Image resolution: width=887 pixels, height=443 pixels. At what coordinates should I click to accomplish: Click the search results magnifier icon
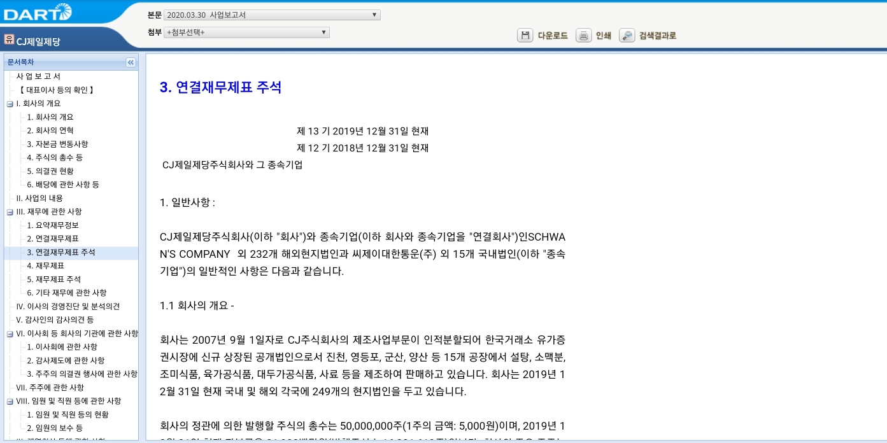[x=627, y=36]
